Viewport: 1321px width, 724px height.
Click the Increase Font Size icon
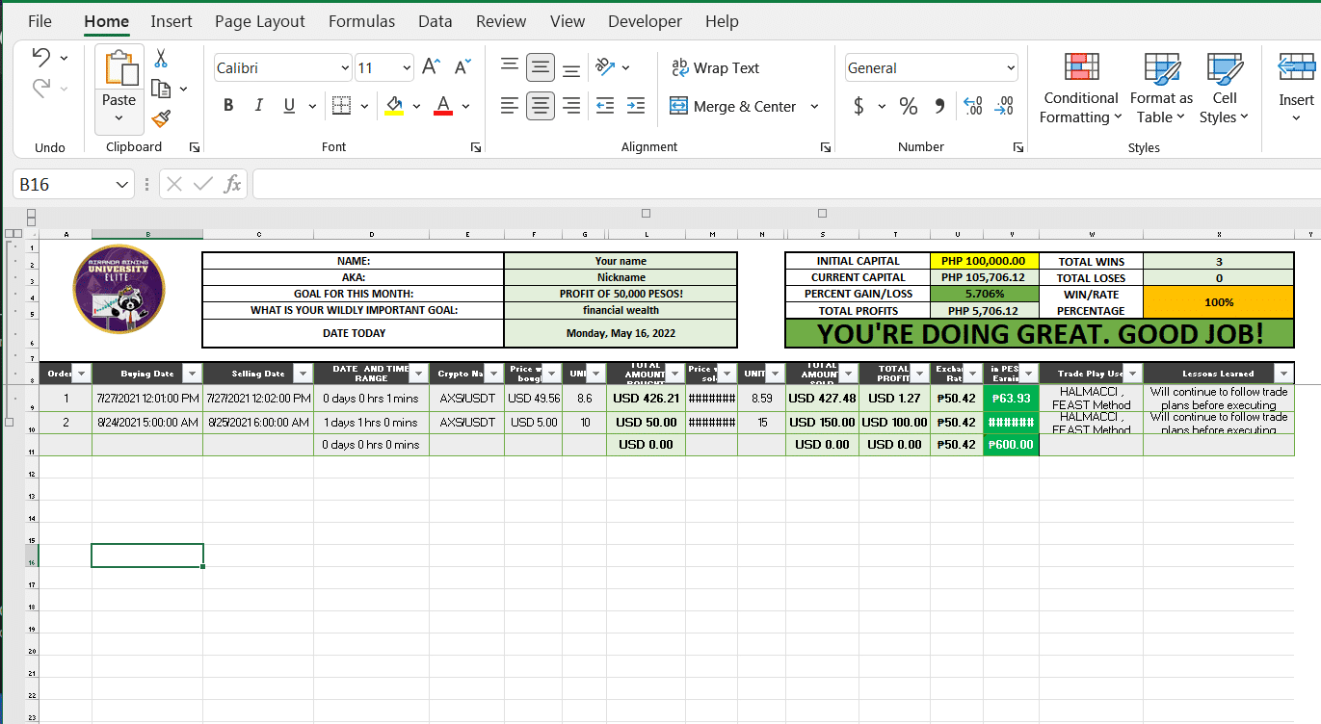coord(431,67)
